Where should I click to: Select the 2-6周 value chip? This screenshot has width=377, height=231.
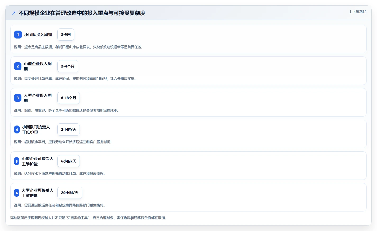click(x=66, y=35)
